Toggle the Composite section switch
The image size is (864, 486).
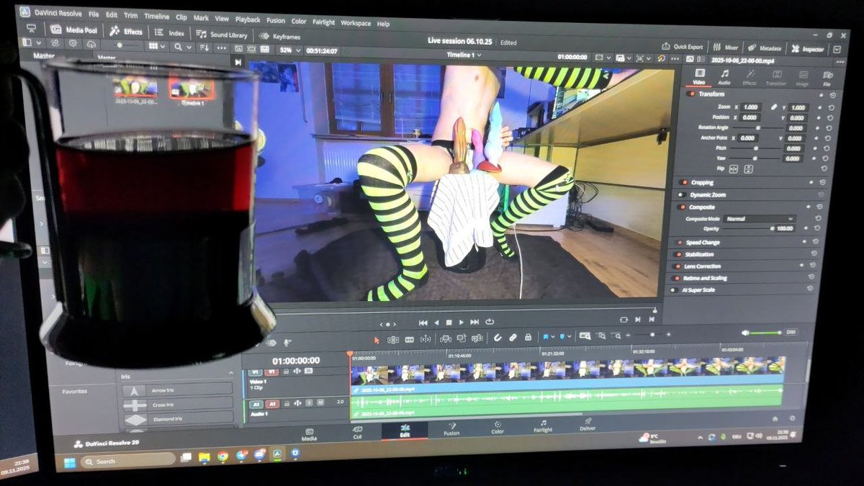pyautogui.click(x=681, y=207)
